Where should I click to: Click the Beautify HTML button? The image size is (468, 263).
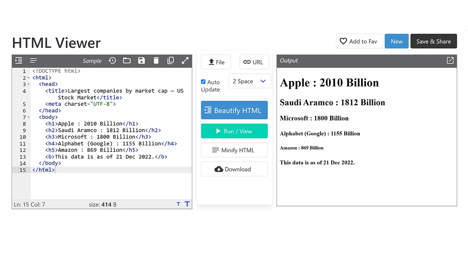point(234,110)
